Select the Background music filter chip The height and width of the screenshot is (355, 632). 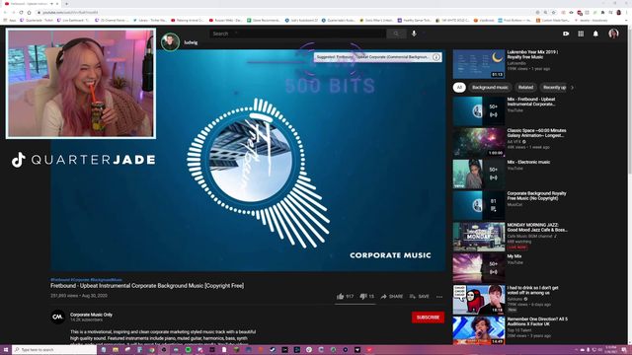pyautogui.click(x=490, y=88)
